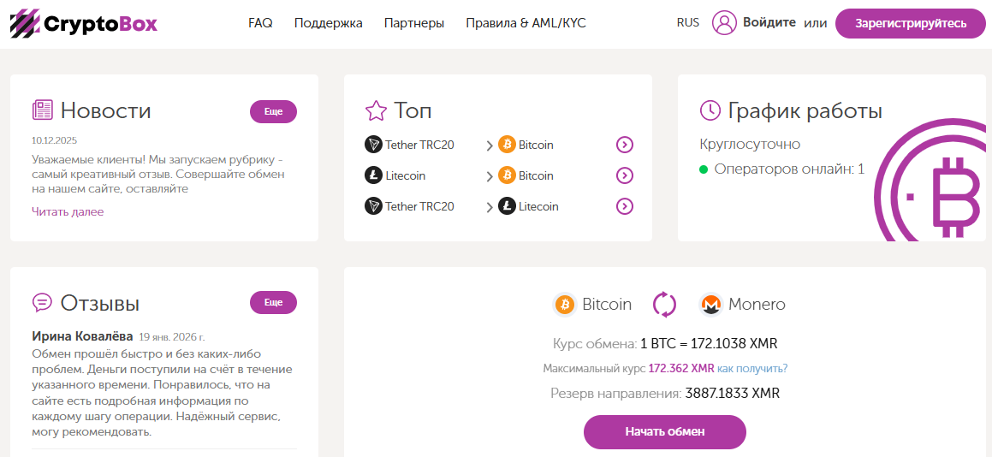Click the 'как получить?' link

point(752,368)
